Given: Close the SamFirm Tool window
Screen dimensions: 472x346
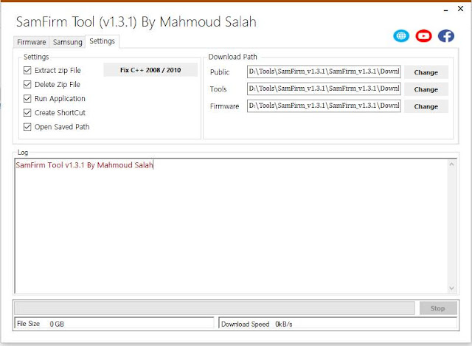Looking at the screenshot, I should pyautogui.click(x=460, y=9).
